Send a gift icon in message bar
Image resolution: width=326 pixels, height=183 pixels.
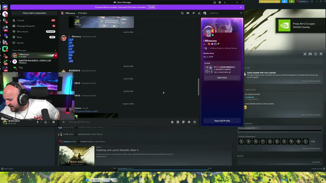tap(172, 122)
